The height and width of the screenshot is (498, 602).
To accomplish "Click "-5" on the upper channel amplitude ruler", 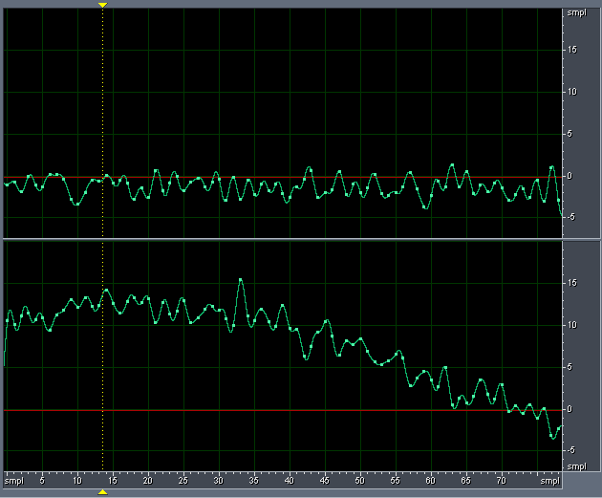I will tap(570, 217).
